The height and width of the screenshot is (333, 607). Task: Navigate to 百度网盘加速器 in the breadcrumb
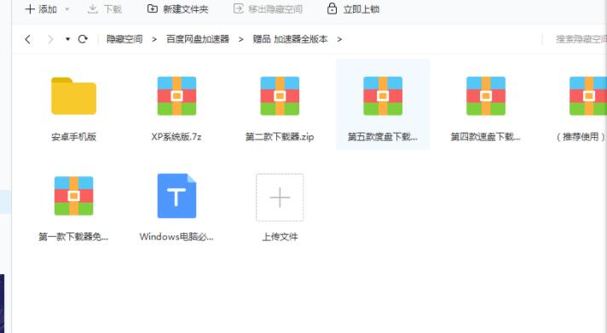point(198,39)
